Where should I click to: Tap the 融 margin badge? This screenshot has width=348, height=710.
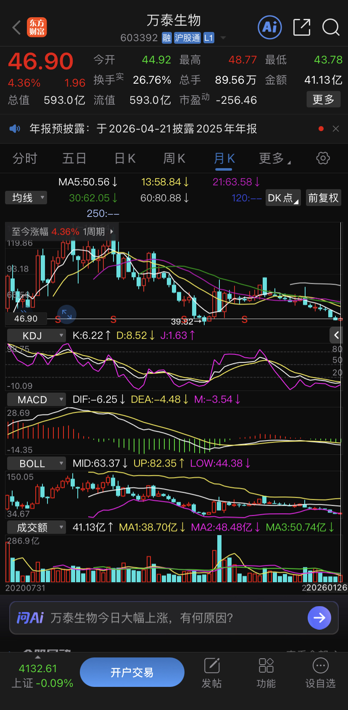(x=167, y=38)
